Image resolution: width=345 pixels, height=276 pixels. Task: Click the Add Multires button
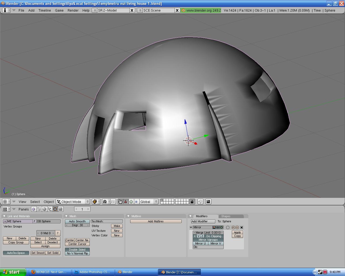point(156,221)
